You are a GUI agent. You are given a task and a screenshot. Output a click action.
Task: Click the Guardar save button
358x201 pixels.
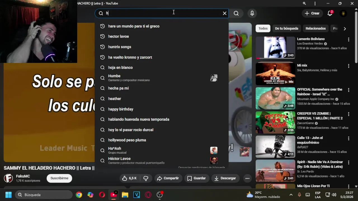coord(196,178)
